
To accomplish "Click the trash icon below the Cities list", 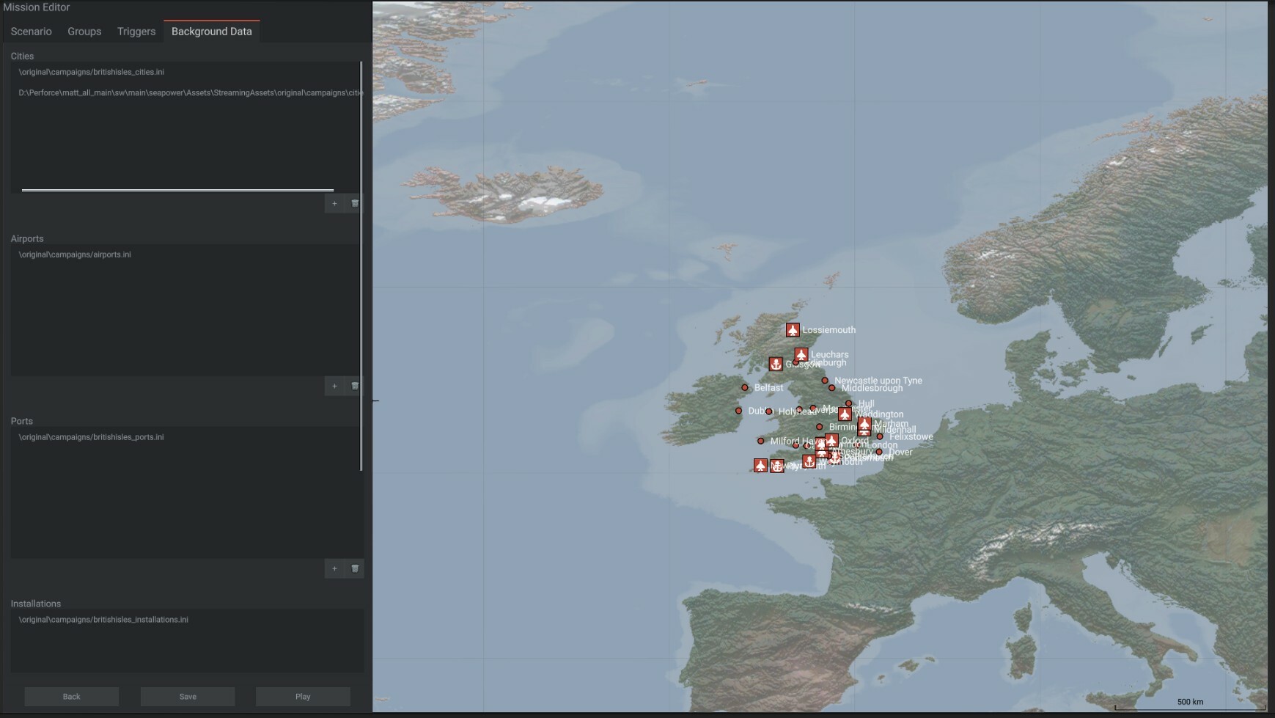I will [355, 203].
